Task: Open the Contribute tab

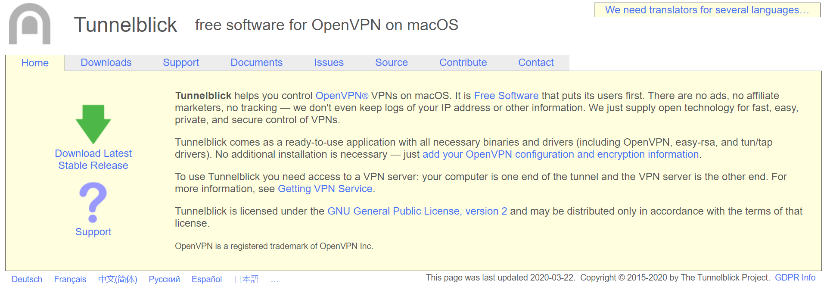Action: click(463, 62)
